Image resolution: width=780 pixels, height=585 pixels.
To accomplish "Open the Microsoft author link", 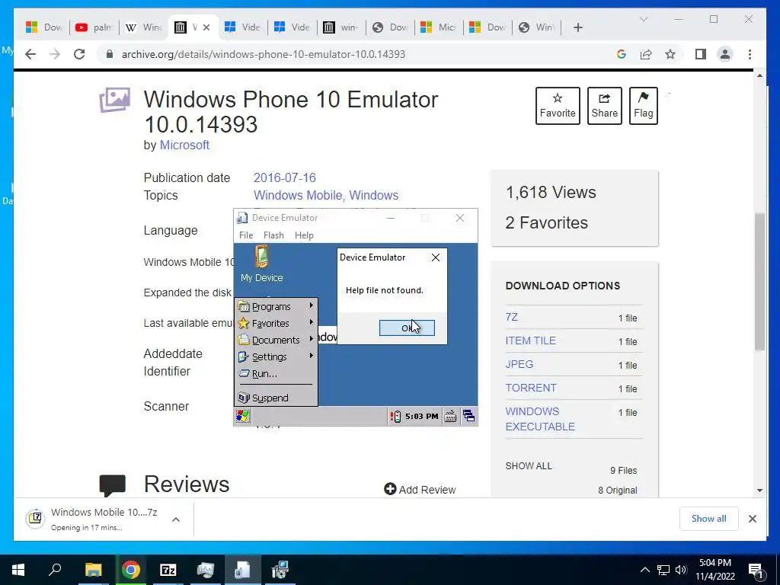I will pos(184,145).
